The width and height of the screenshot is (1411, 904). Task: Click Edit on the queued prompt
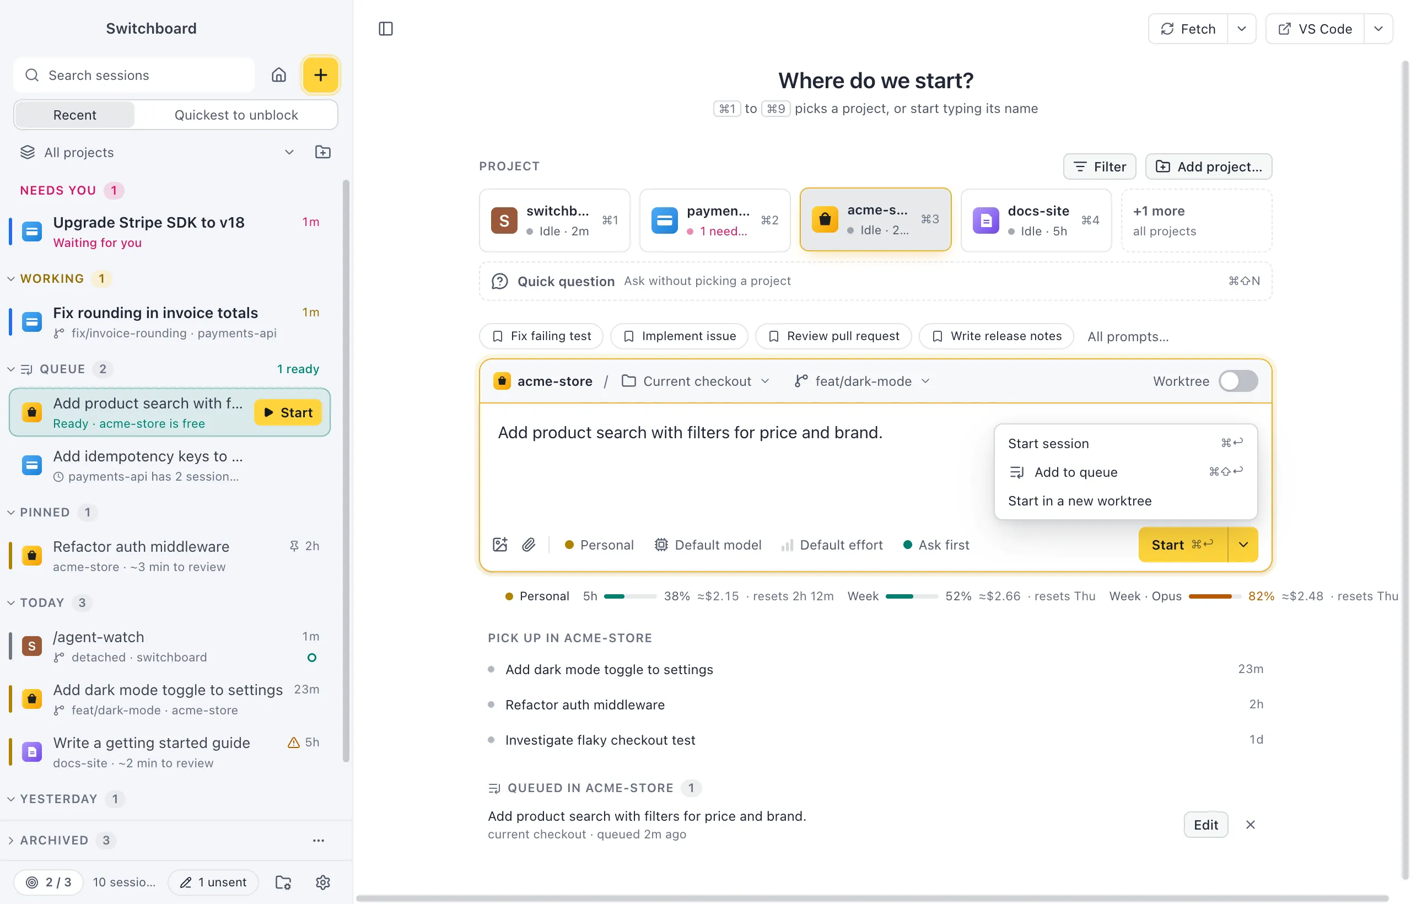(x=1205, y=824)
